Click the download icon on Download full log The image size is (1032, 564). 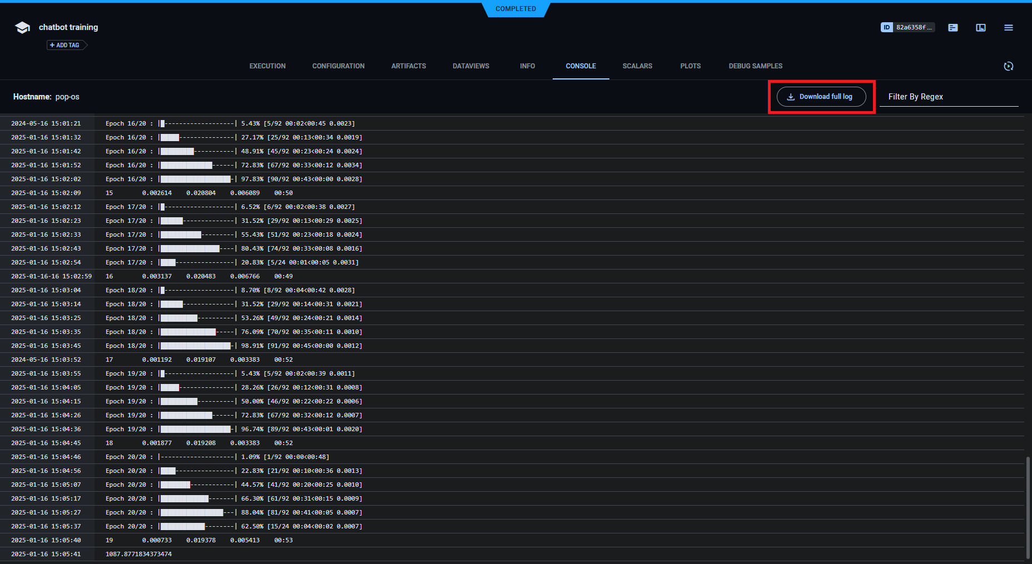pos(791,96)
